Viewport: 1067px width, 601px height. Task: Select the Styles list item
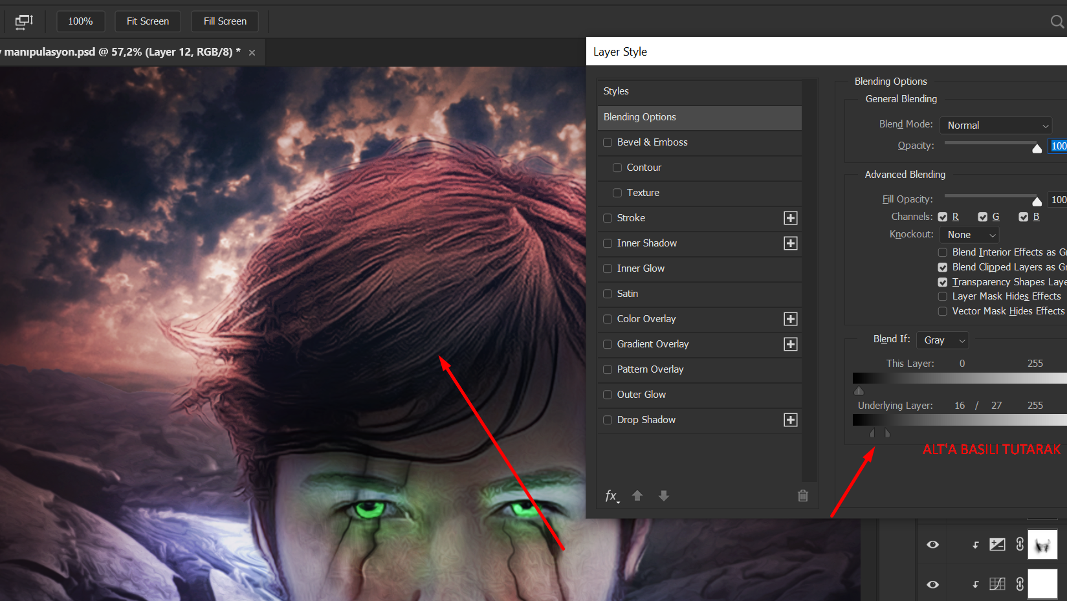(x=699, y=91)
